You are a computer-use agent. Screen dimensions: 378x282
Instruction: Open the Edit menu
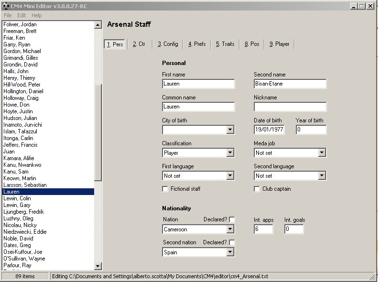point(22,15)
